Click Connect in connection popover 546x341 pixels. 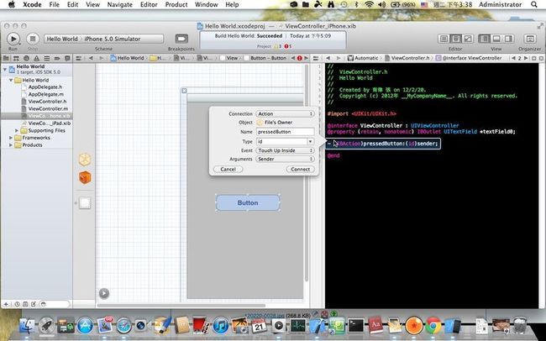pos(300,170)
